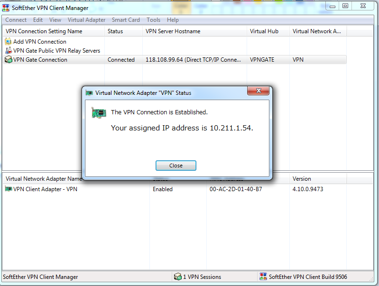The width and height of the screenshot is (379, 286).
Task: Click SoftEther VPN Client Build status icon
Action: click(263, 277)
